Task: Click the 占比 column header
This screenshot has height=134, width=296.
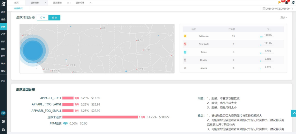Action: click(x=269, y=29)
